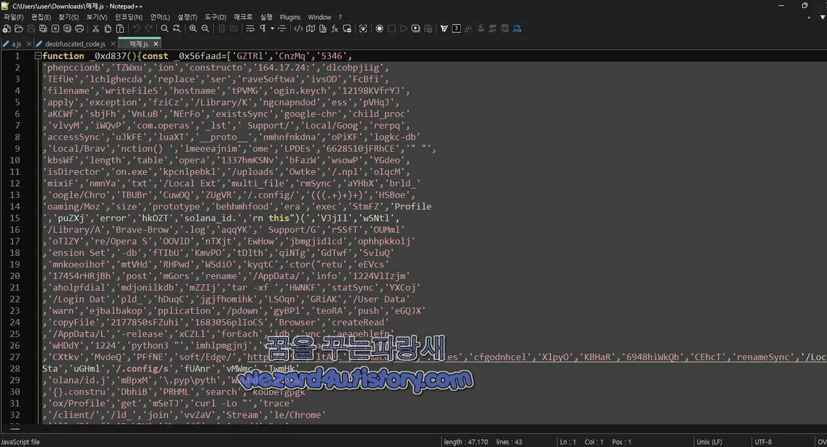This screenshot has height=447, width=827.
Task: Click the Close All documents toolbar icon
Action: coord(67,28)
